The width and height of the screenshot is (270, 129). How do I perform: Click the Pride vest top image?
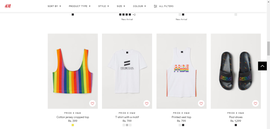[x=181, y=71]
